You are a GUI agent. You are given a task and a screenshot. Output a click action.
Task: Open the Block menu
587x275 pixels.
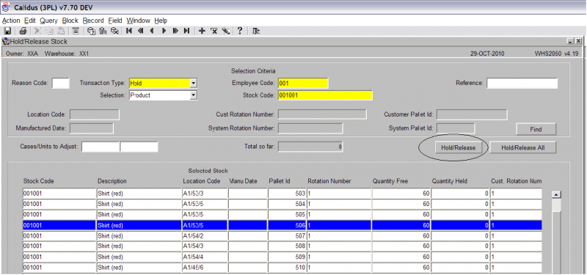click(70, 21)
